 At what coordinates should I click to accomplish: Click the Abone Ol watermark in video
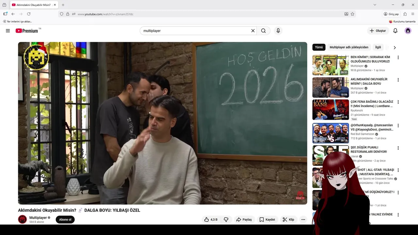300,196
